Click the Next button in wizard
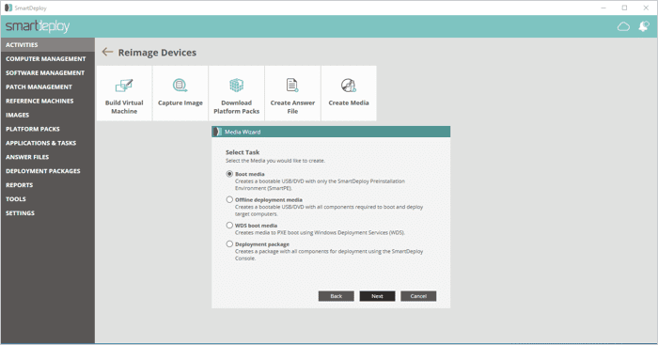The width and height of the screenshot is (658, 345). pyautogui.click(x=377, y=296)
